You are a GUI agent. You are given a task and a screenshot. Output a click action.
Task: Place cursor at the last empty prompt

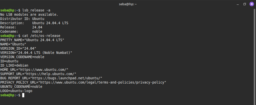[x=23, y=95]
